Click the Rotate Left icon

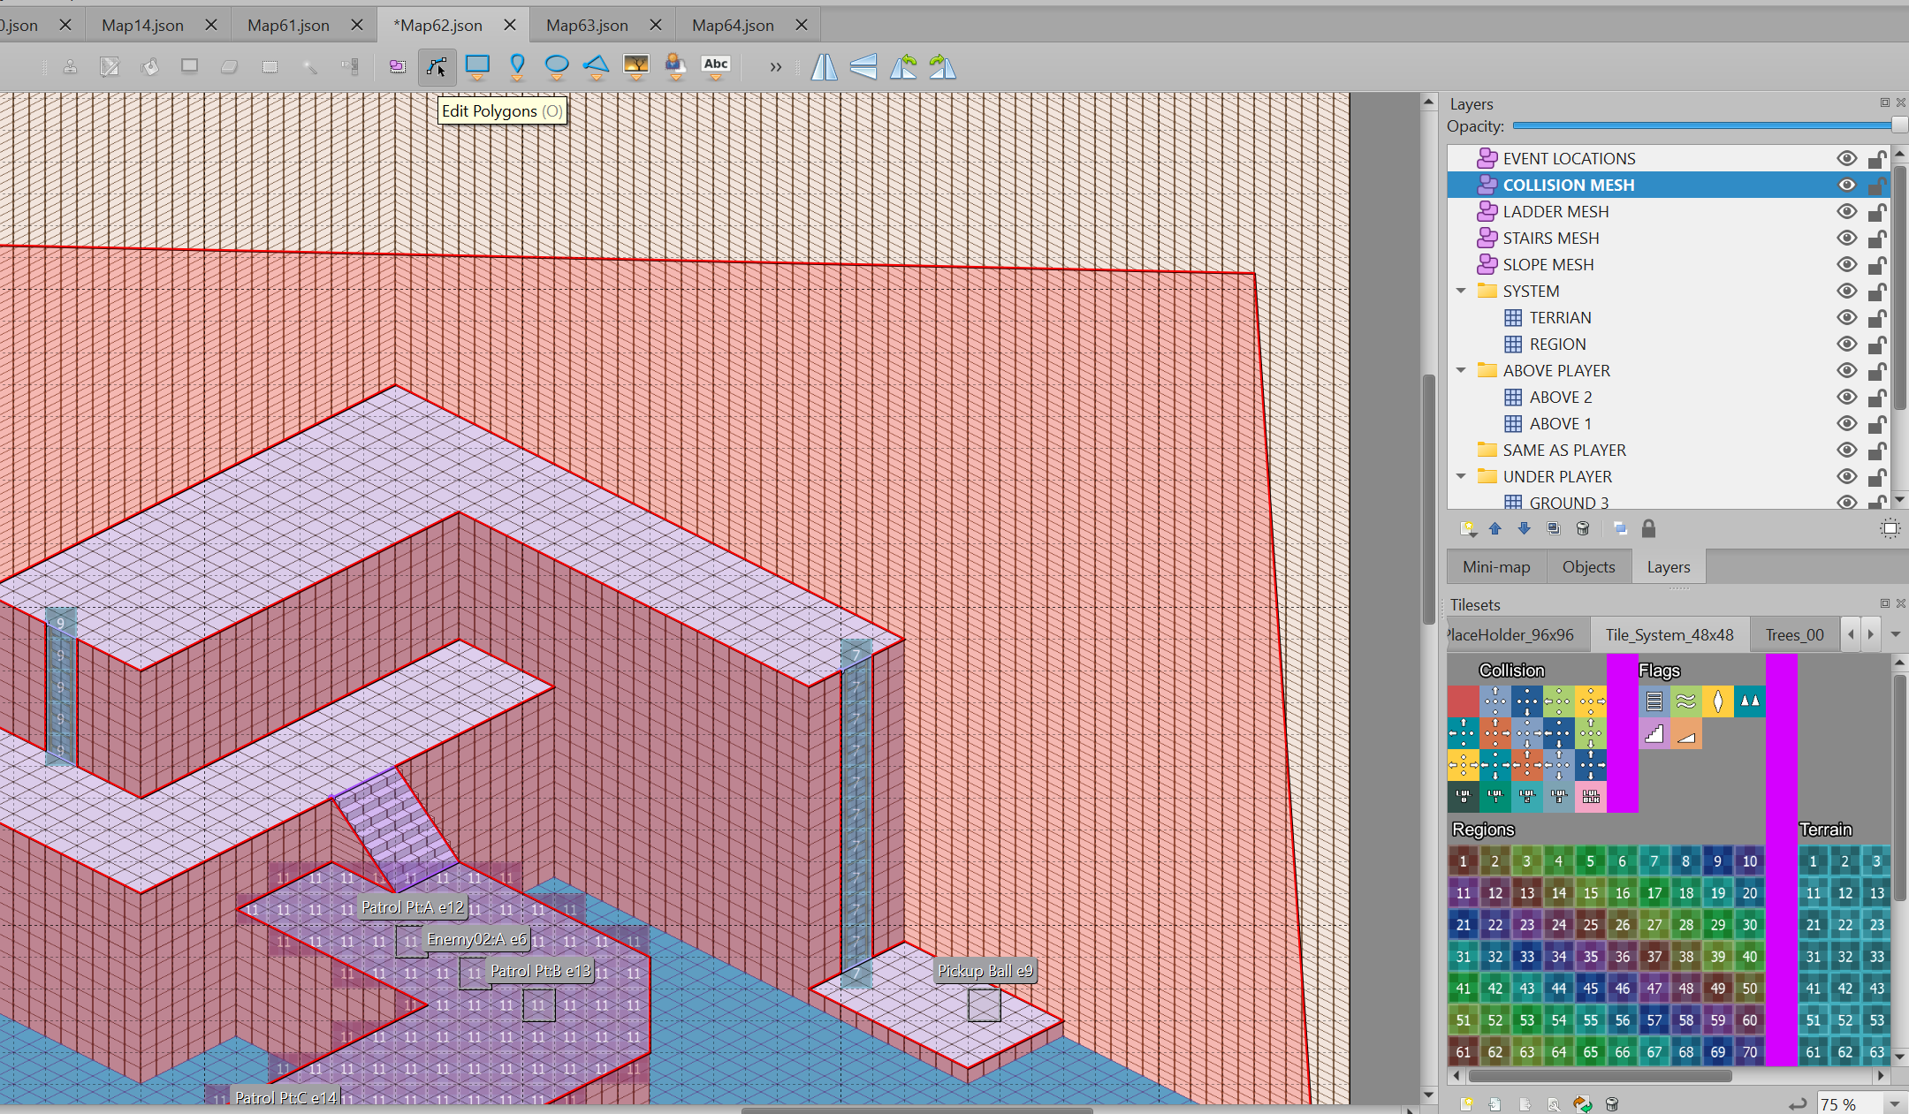[903, 67]
